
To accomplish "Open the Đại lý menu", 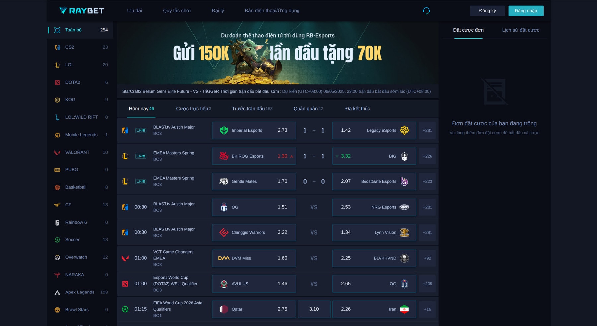I will (x=218, y=11).
